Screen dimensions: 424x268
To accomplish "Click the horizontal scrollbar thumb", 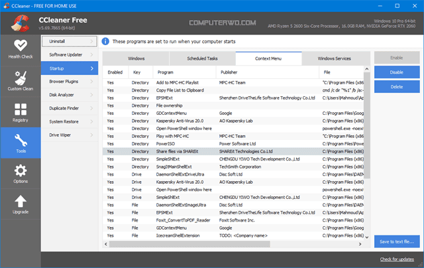I will tap(189, 244).
